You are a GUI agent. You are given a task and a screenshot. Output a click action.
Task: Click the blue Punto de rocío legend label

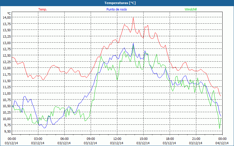[x=116, y=9]
